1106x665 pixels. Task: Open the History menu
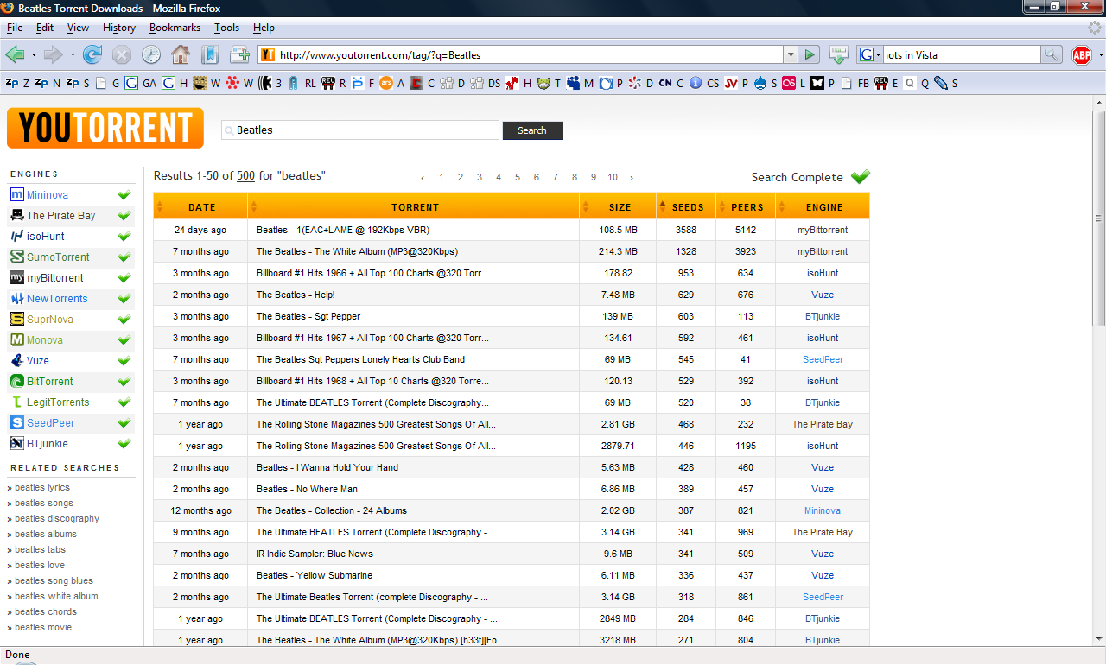[119, 28]
